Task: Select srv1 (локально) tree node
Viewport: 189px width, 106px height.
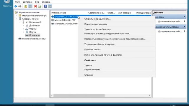Action: [33, 22]
